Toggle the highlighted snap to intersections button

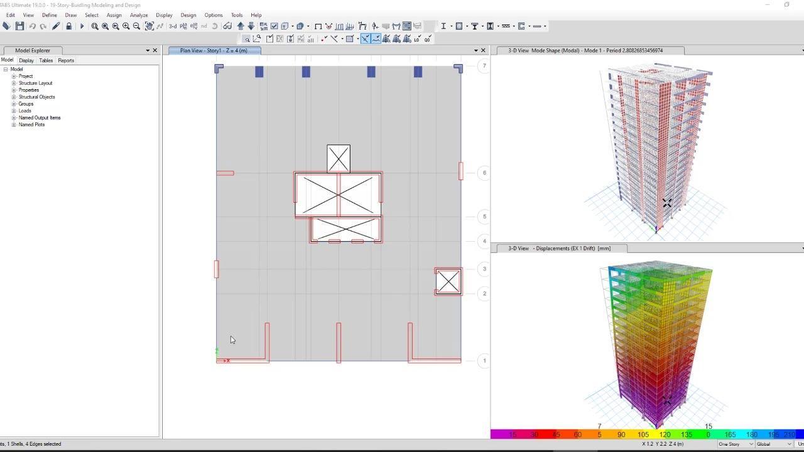pos(365,38)
